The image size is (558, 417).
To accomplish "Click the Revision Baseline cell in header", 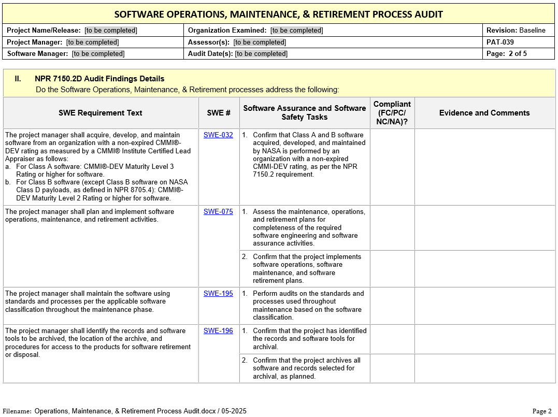I will tap(516, 31).
